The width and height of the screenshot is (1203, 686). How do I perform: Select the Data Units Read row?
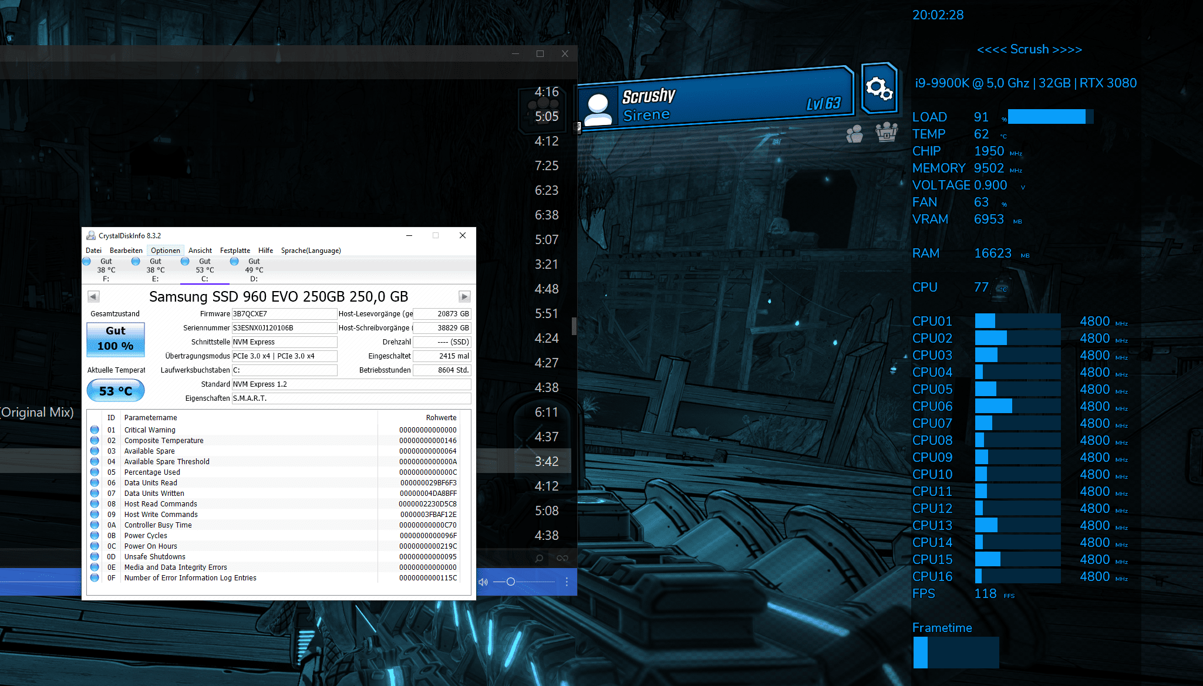pyautogui.click(x=274, y=483)
